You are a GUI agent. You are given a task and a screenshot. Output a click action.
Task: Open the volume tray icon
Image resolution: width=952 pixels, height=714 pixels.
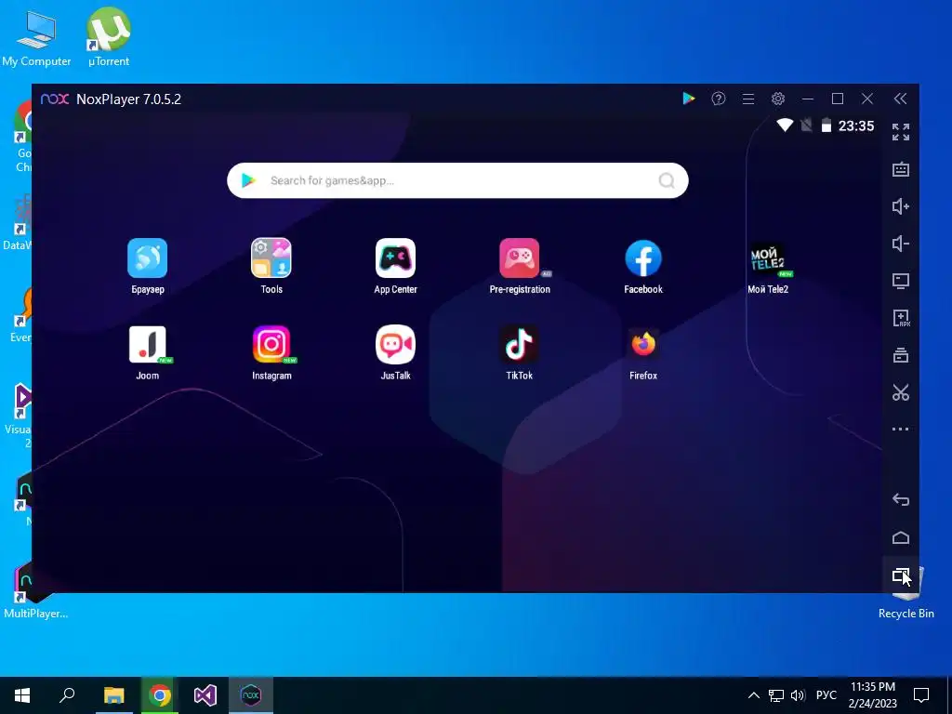[798, 695]
